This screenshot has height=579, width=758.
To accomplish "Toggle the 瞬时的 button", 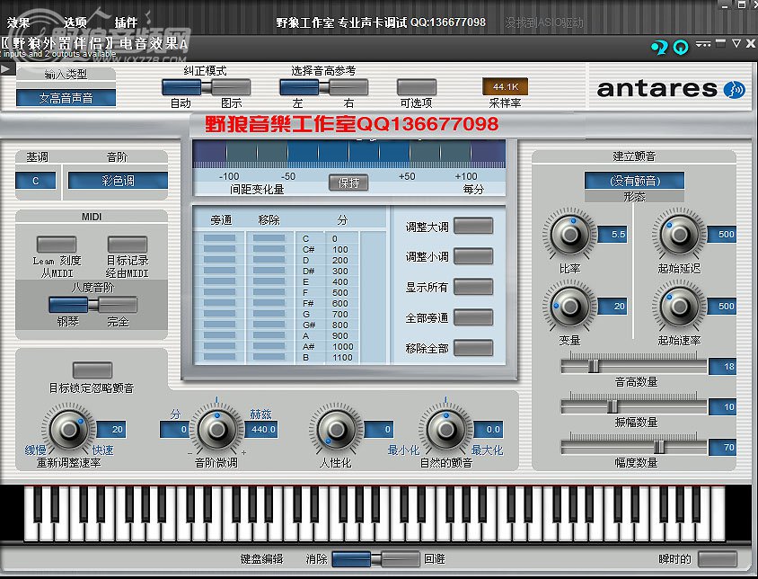I will [x=718, y=558].
